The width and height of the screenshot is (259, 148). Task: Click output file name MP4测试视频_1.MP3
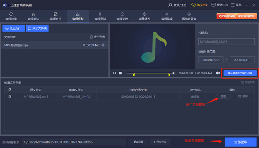[x=76, y=97]
